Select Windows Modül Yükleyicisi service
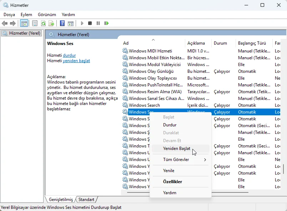Image resolution: width=287 pixels, height=211 pixels. point(201,64)
